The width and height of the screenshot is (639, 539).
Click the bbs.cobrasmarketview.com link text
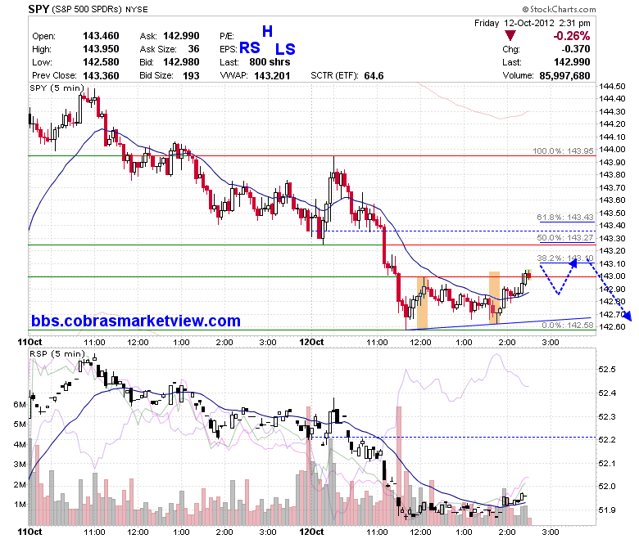(x=136, y=321)
